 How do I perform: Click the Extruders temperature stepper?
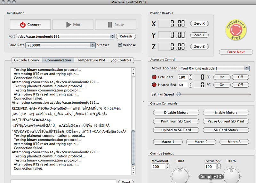click(x=190, y=77)
